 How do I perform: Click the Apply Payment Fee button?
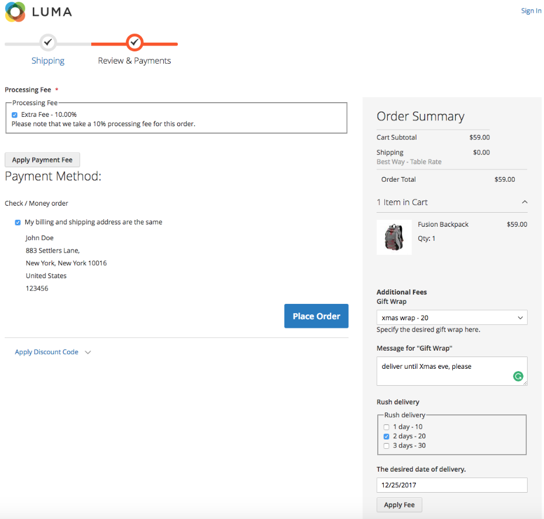42,160
